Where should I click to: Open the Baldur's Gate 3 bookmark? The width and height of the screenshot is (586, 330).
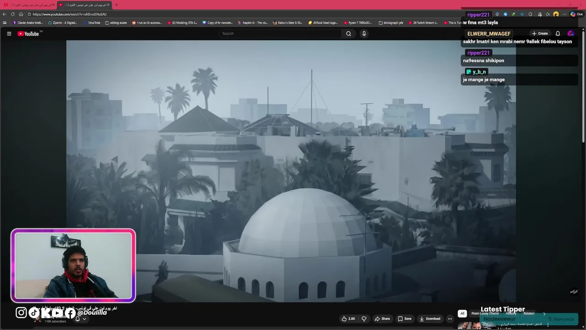click(x=288, y=22)
